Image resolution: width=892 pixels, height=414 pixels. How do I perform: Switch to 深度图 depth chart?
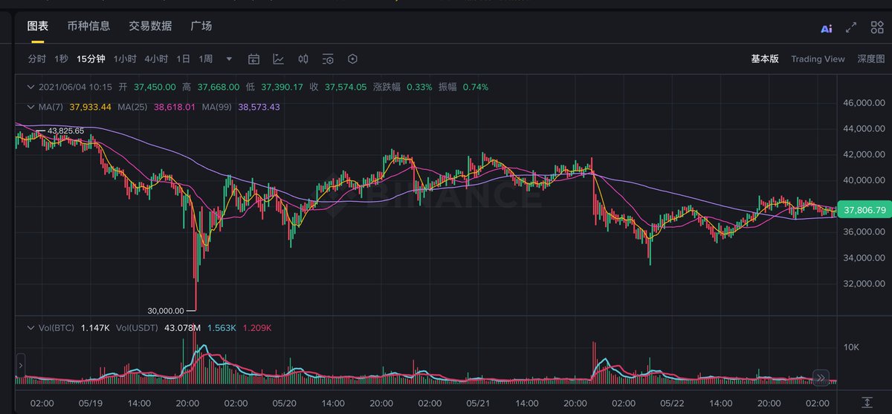(x=871, y=59)
